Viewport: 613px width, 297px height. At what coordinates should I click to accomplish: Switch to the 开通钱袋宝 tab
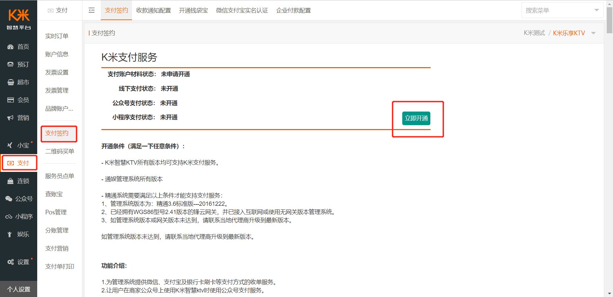(193, 10)
